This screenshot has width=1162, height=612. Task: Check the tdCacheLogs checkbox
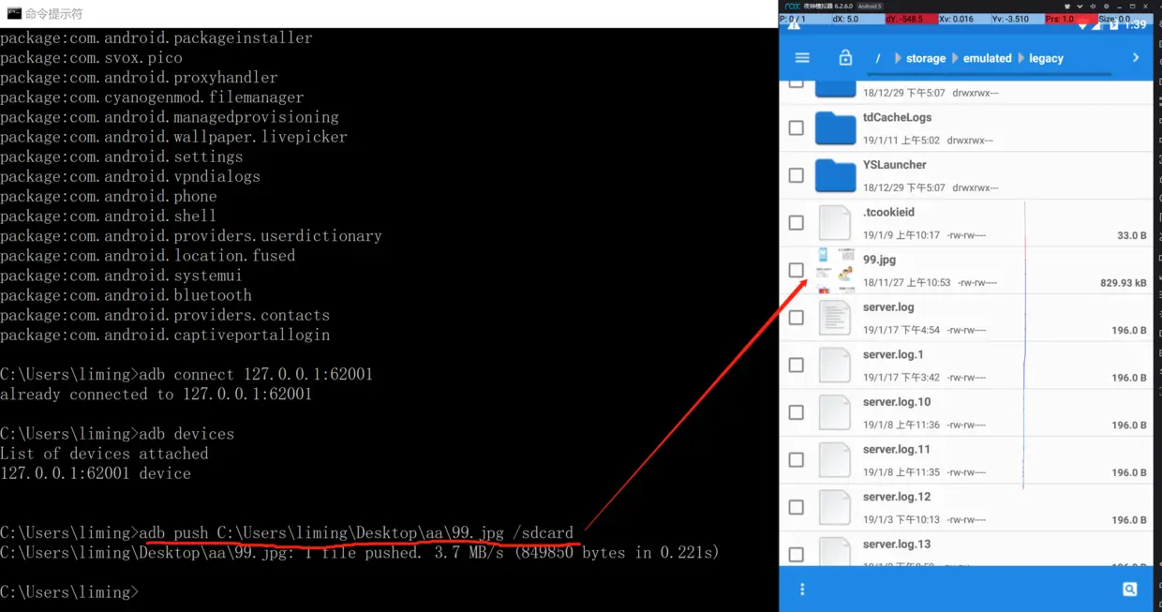797,127
